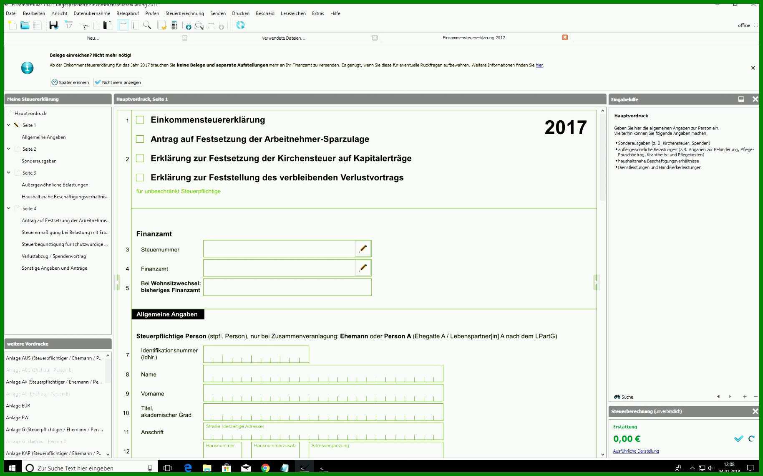The image size is (763, 476).
Task: Collapse the left panel with side arrow handle
Action: coord(117,282)
